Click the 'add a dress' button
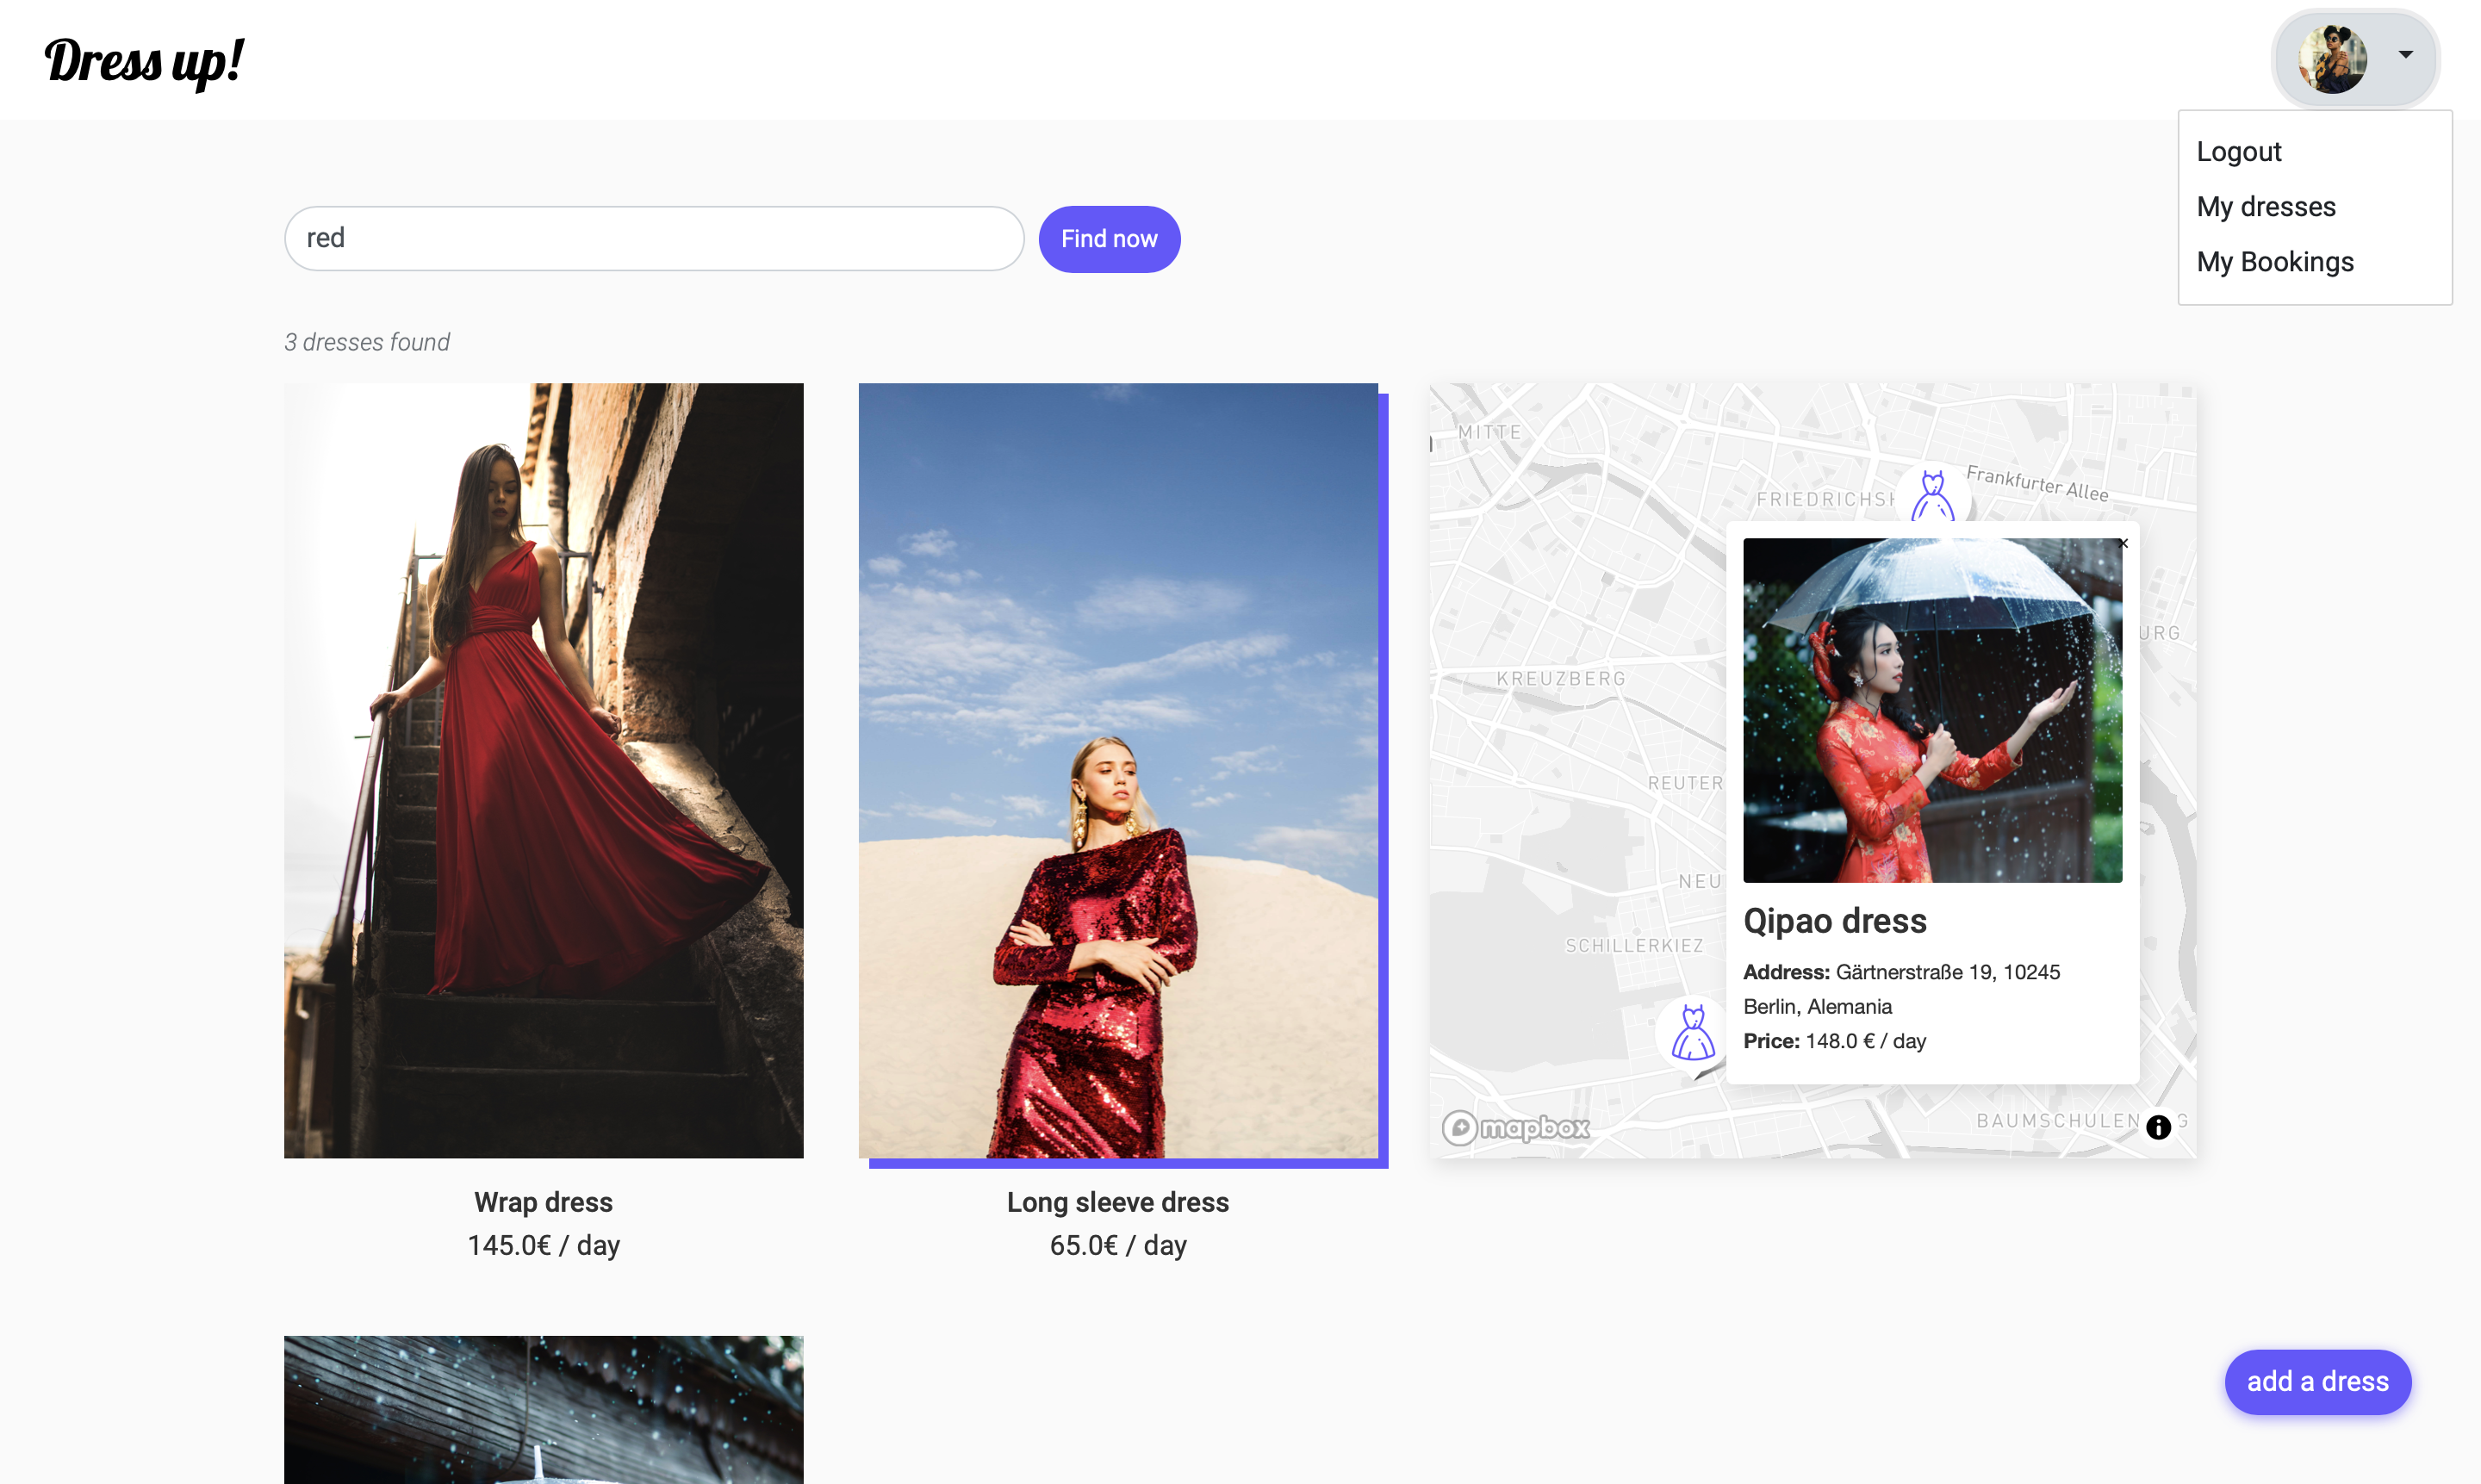The width and height of the screenshot is (2481, 1484). pos(2318,1382)
